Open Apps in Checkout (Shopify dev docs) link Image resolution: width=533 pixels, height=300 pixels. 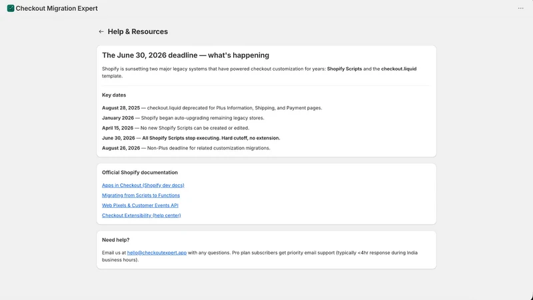tap(143, 185)
